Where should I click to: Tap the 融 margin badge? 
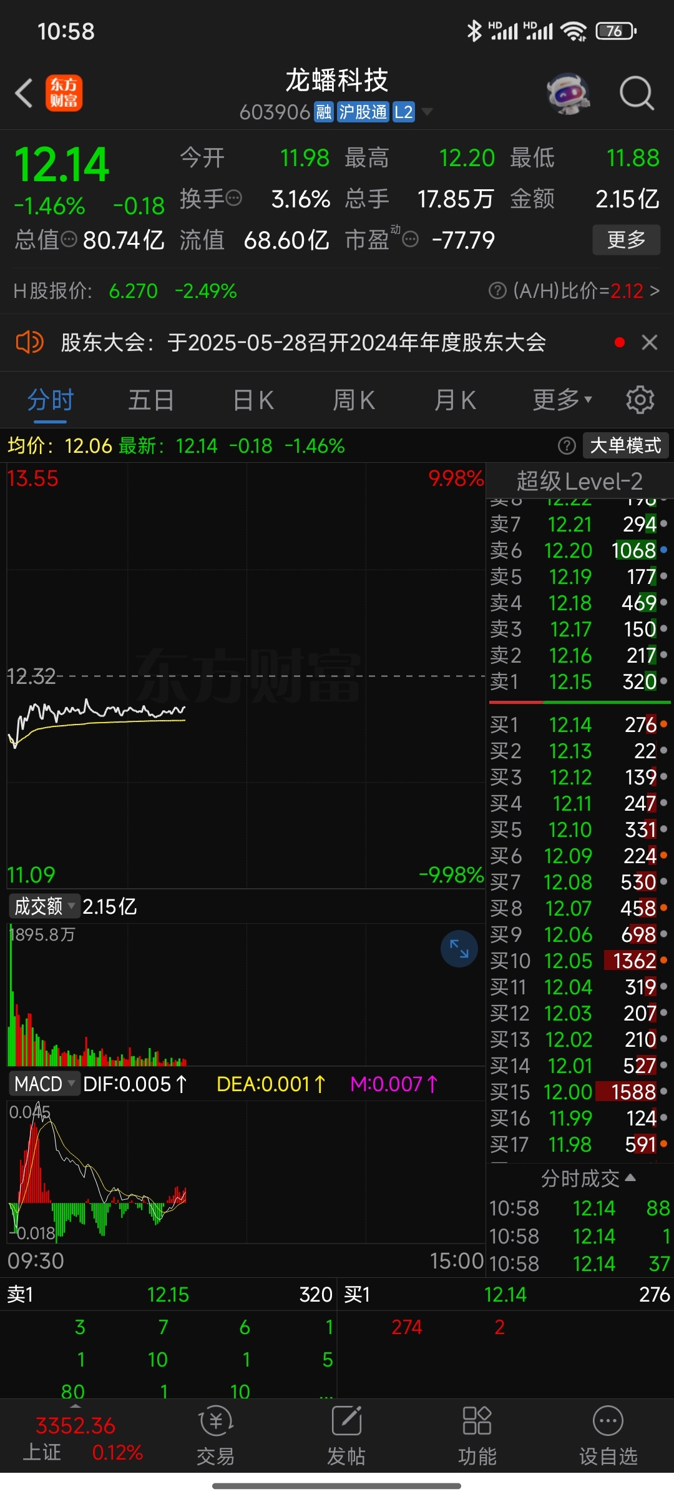pyautogui.click(x=324, y=112)
